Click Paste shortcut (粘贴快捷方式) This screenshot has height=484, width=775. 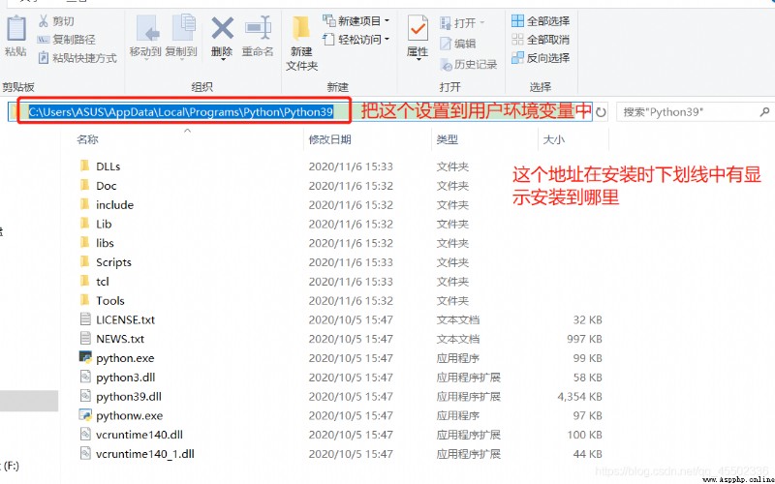pos(77,58)
